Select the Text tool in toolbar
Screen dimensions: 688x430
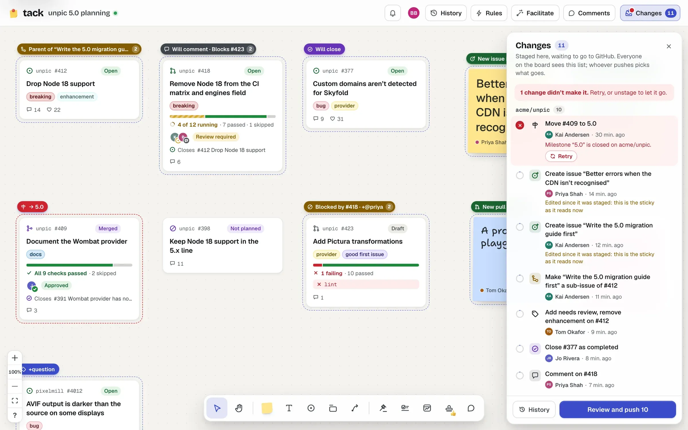point(289,408)
